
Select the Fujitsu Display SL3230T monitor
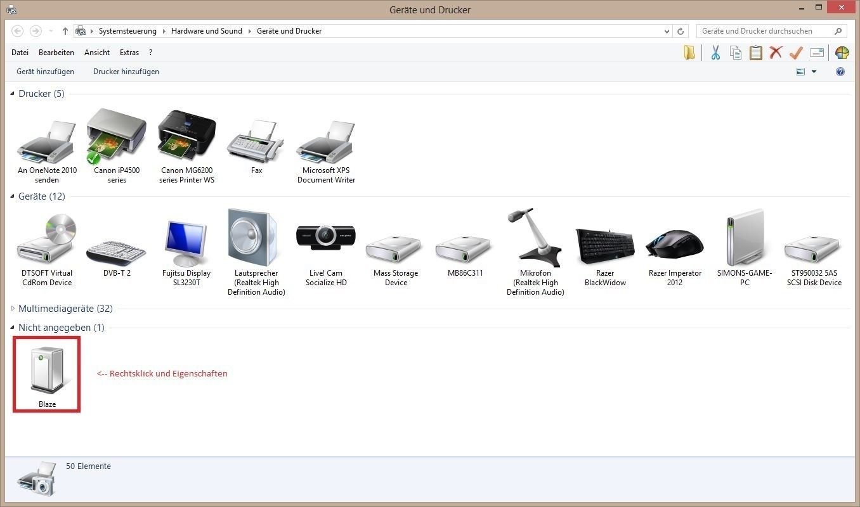click(186, 253)
